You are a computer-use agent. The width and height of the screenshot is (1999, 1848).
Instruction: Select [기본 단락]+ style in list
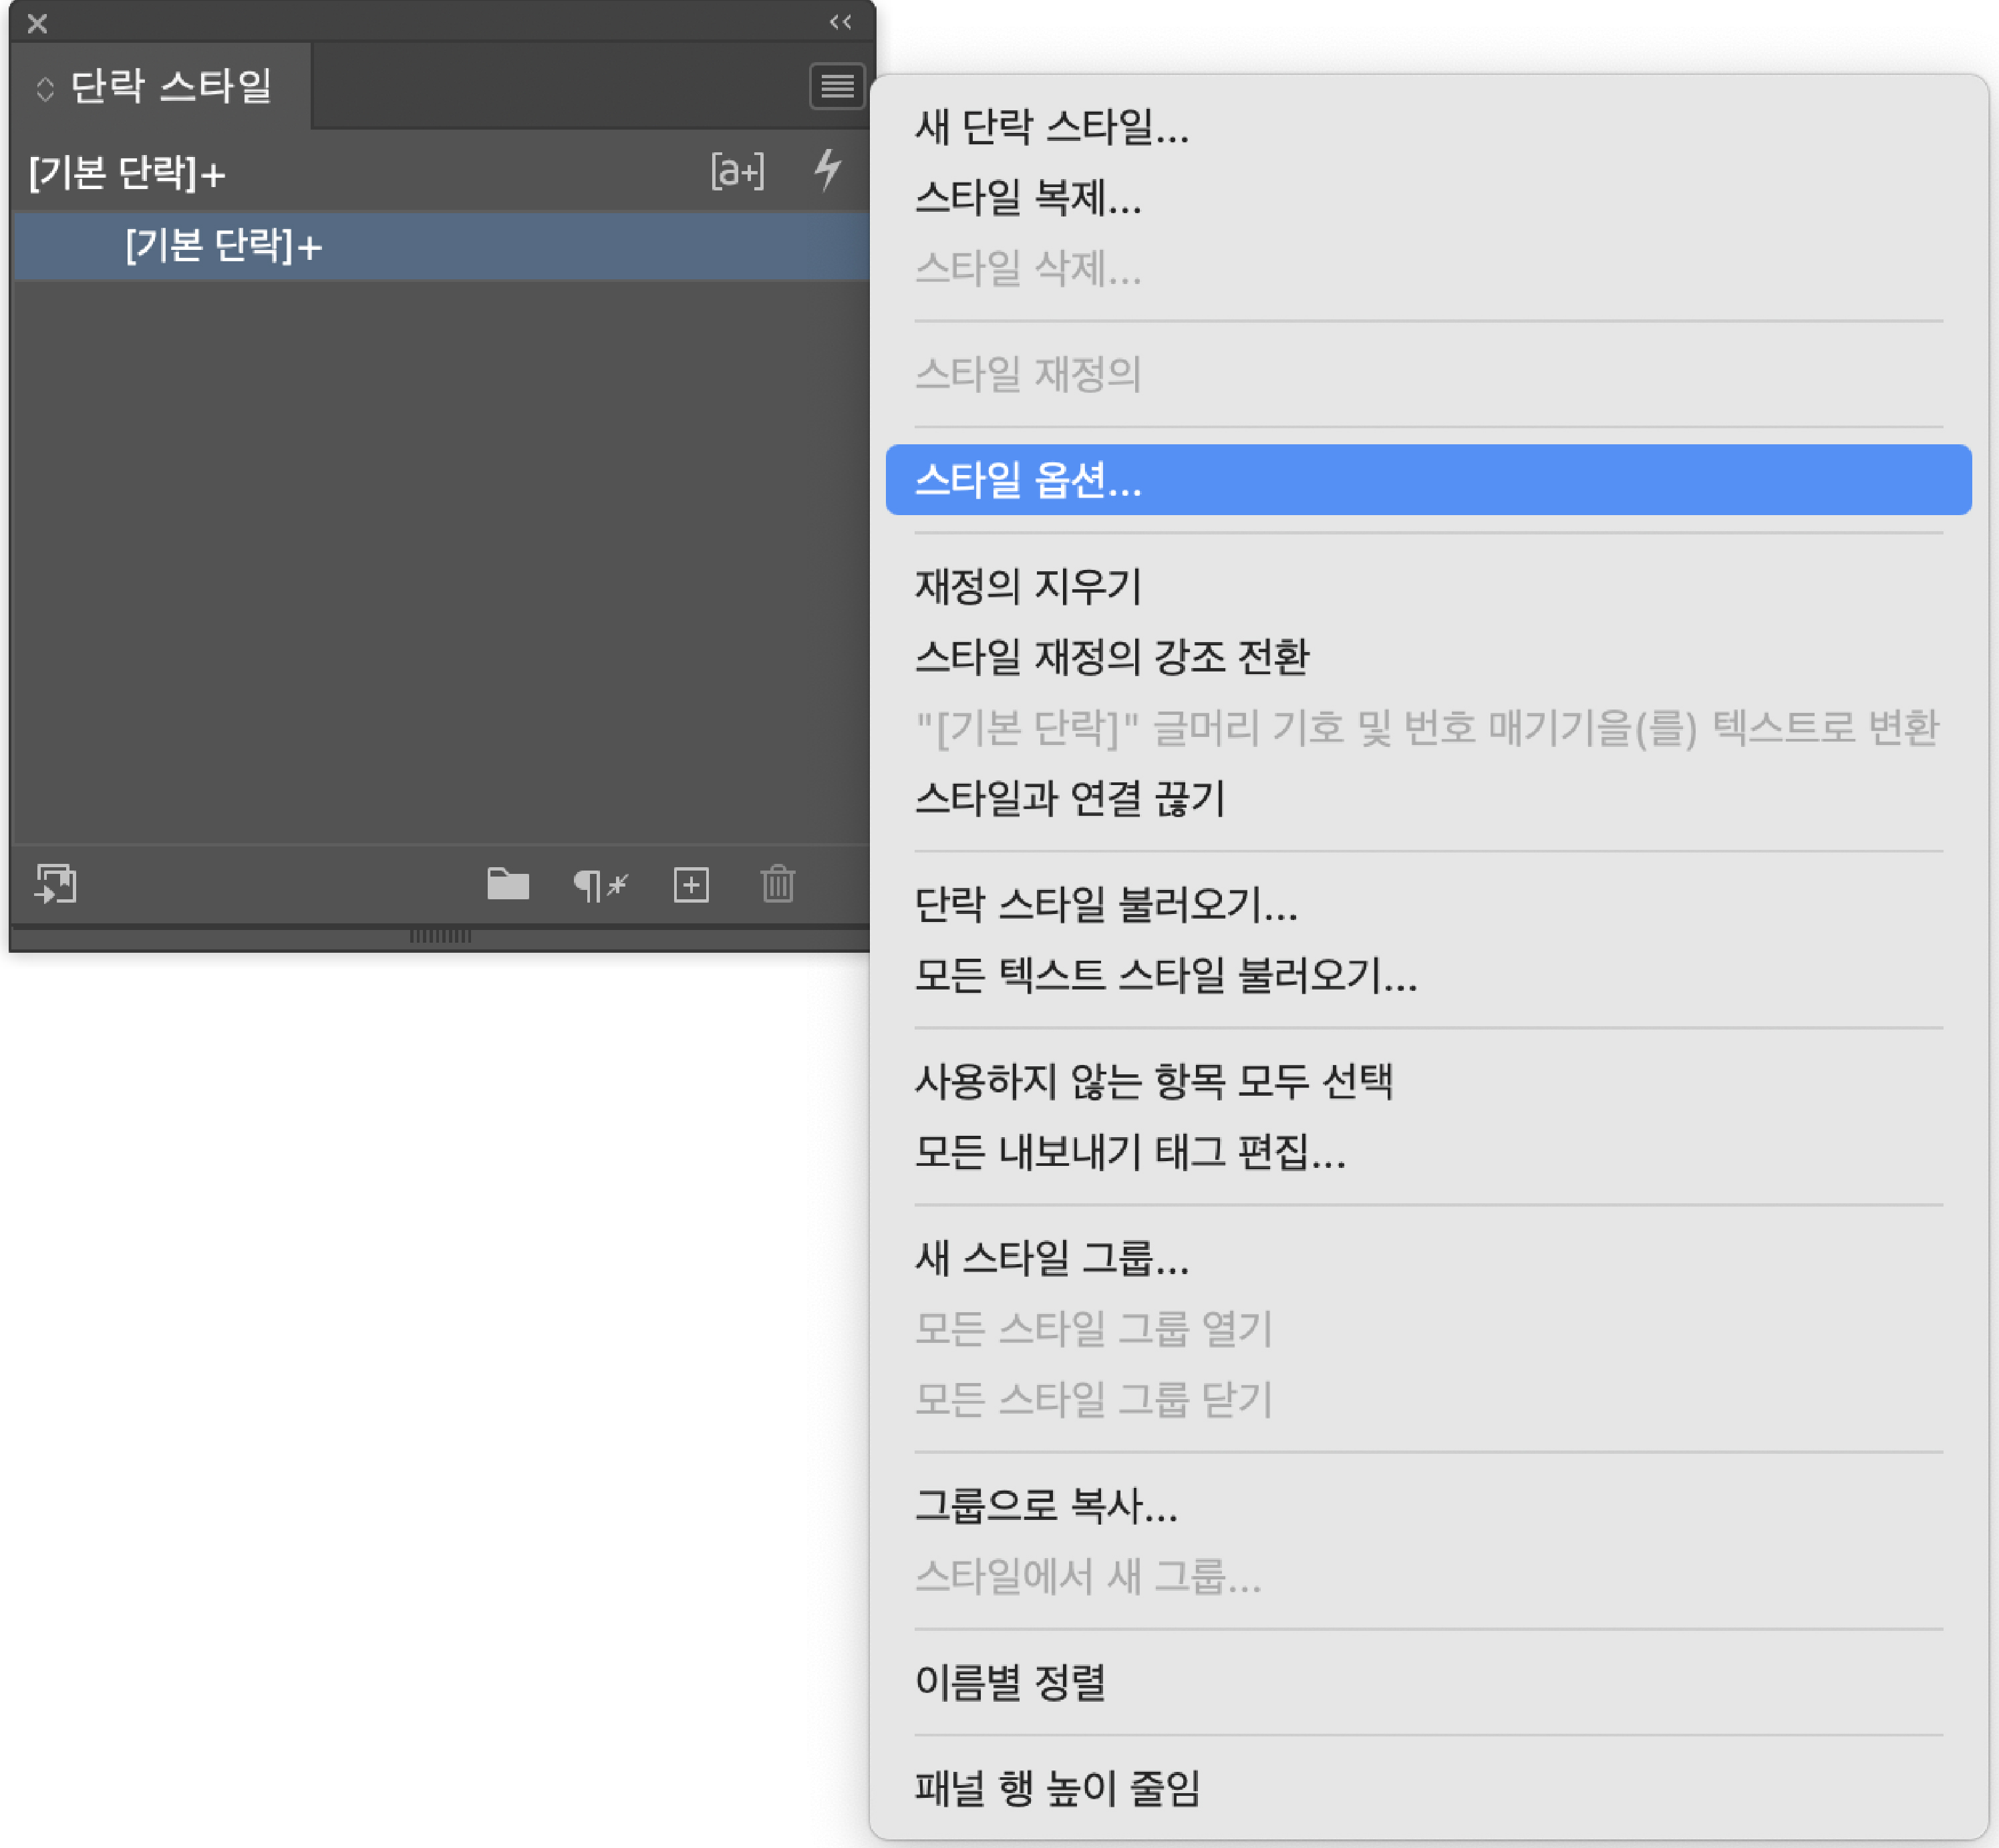click(223, 246)
